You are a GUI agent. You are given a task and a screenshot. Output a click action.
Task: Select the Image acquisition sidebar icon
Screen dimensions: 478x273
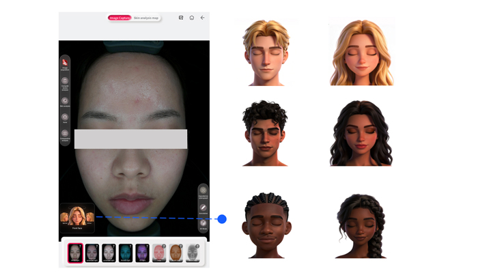[x=65, y=63]
